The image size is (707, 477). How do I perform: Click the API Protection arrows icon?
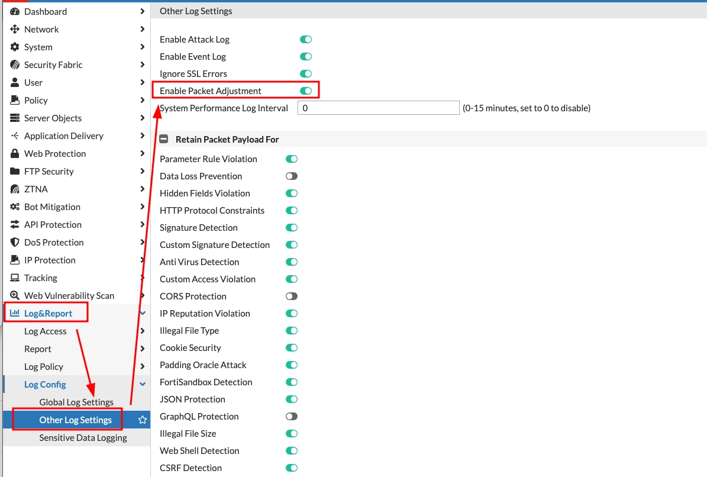[x=15, y=224]
